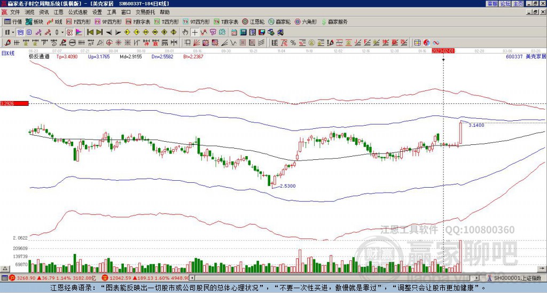Click the red 3.2926 price label
This screenshot has height=293, width=547.
pos(14,104)
